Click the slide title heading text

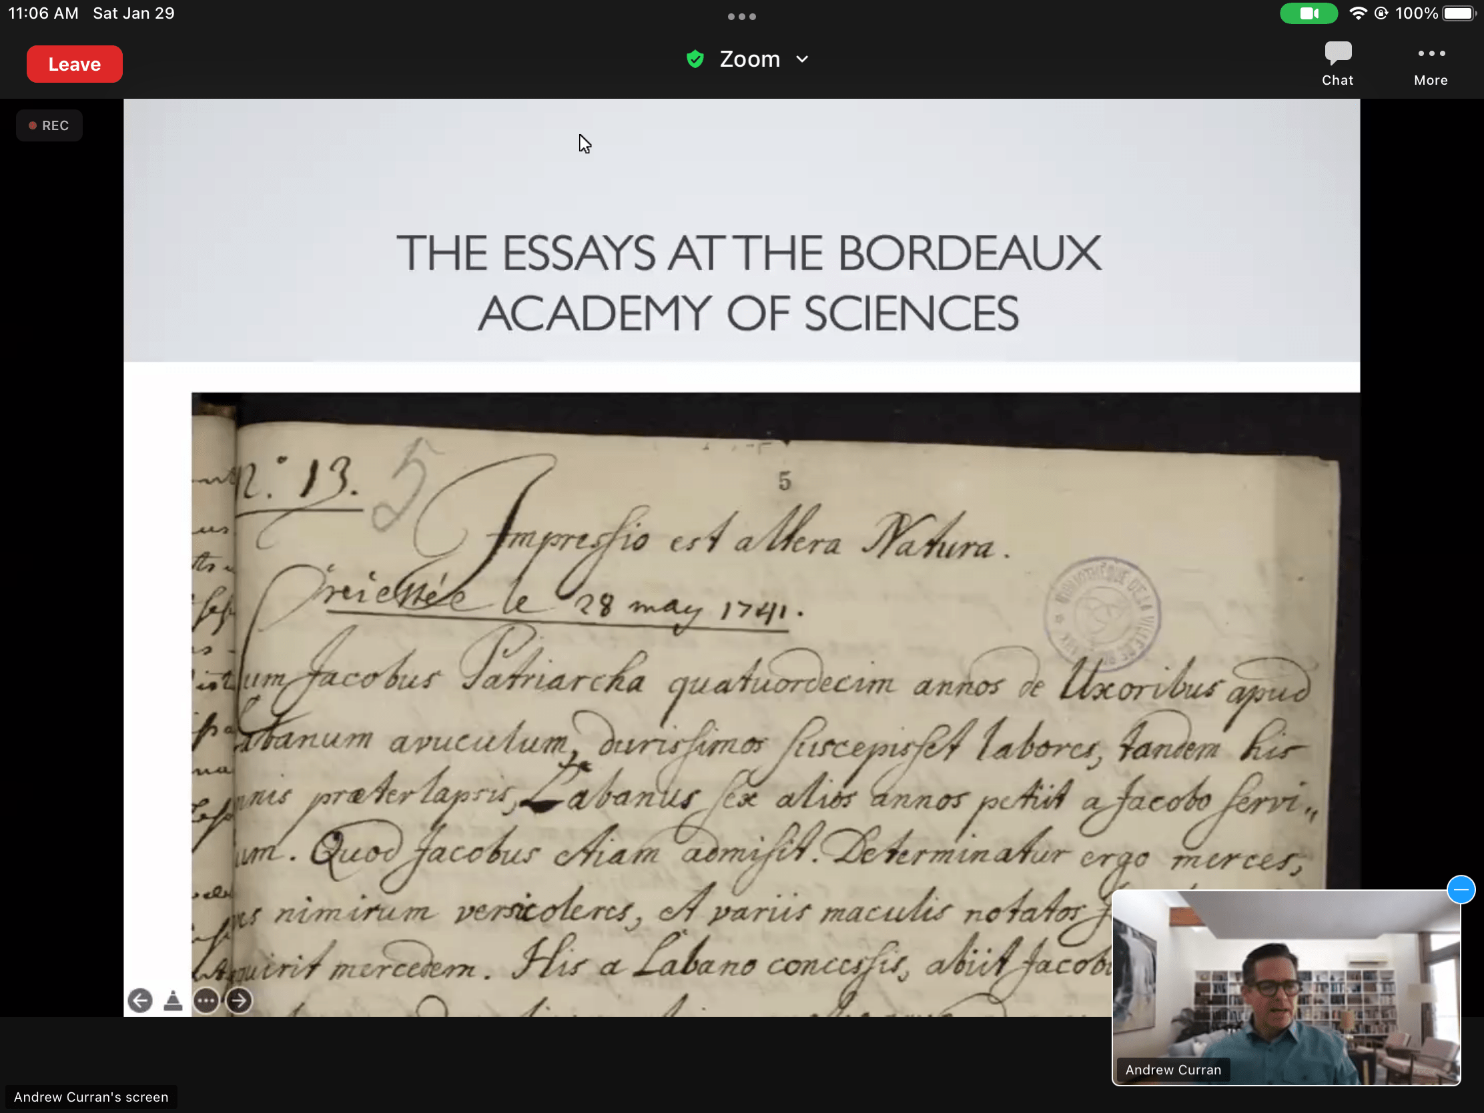pos(748,282)
